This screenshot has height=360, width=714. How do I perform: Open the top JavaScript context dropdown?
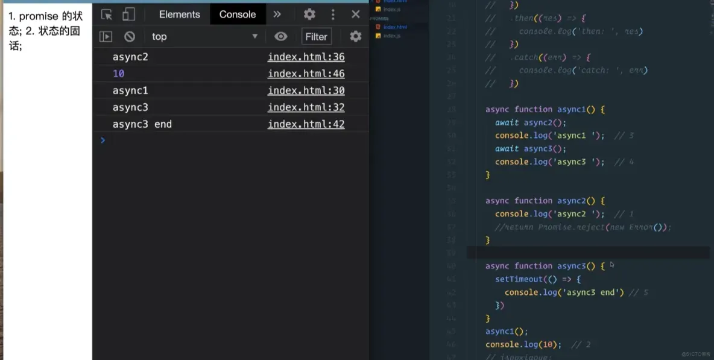pyautogui.click(x=205, y=37)
